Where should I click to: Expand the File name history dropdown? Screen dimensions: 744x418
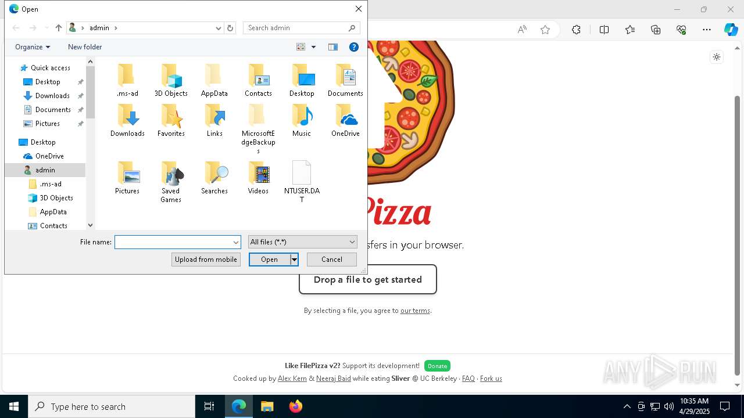click(236, 242)
